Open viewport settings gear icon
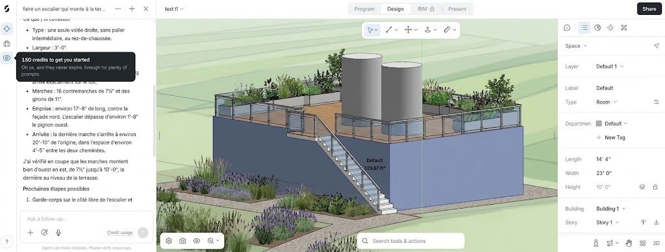This screenshot has width=665, height=252. tap(169, 241)
